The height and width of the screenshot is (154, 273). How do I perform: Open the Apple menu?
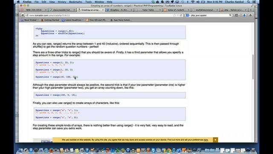point(18,2)
